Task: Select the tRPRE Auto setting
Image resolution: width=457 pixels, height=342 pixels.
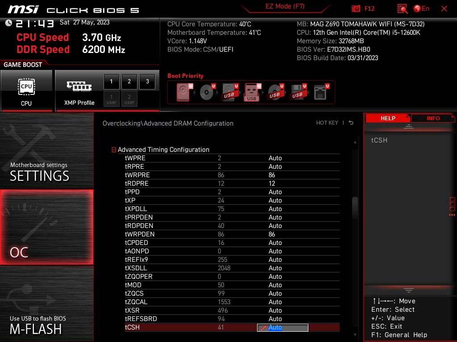Action: point(275,167)
